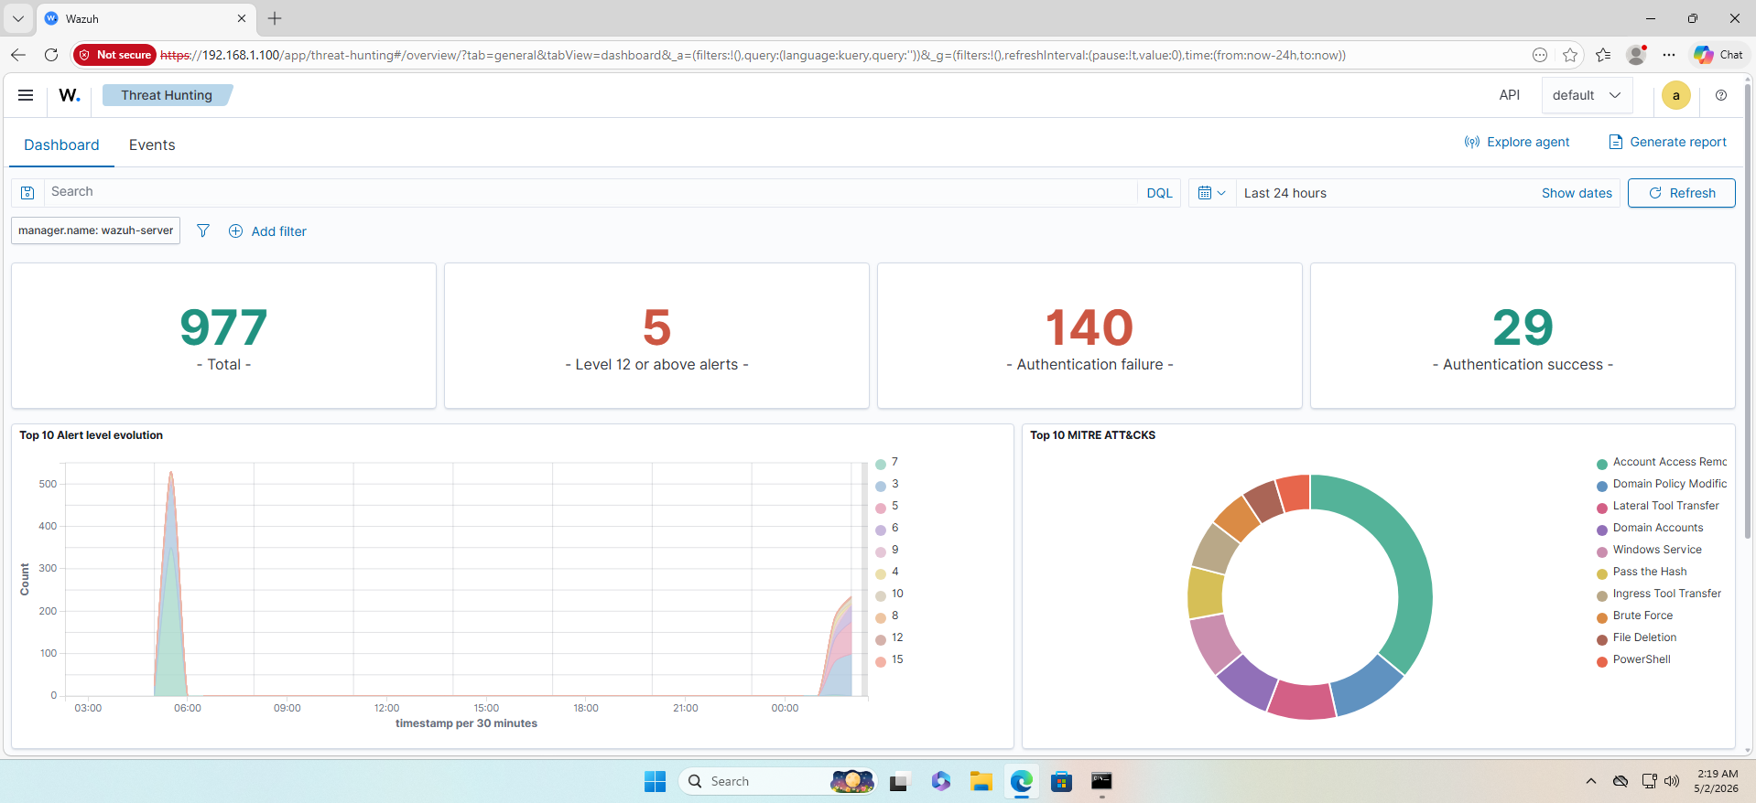Image resolution: width=1756 pixels, height=803 pixels.
Task: Open the help icon in header
Action: pyautogui.click(x=1721, y=95)
